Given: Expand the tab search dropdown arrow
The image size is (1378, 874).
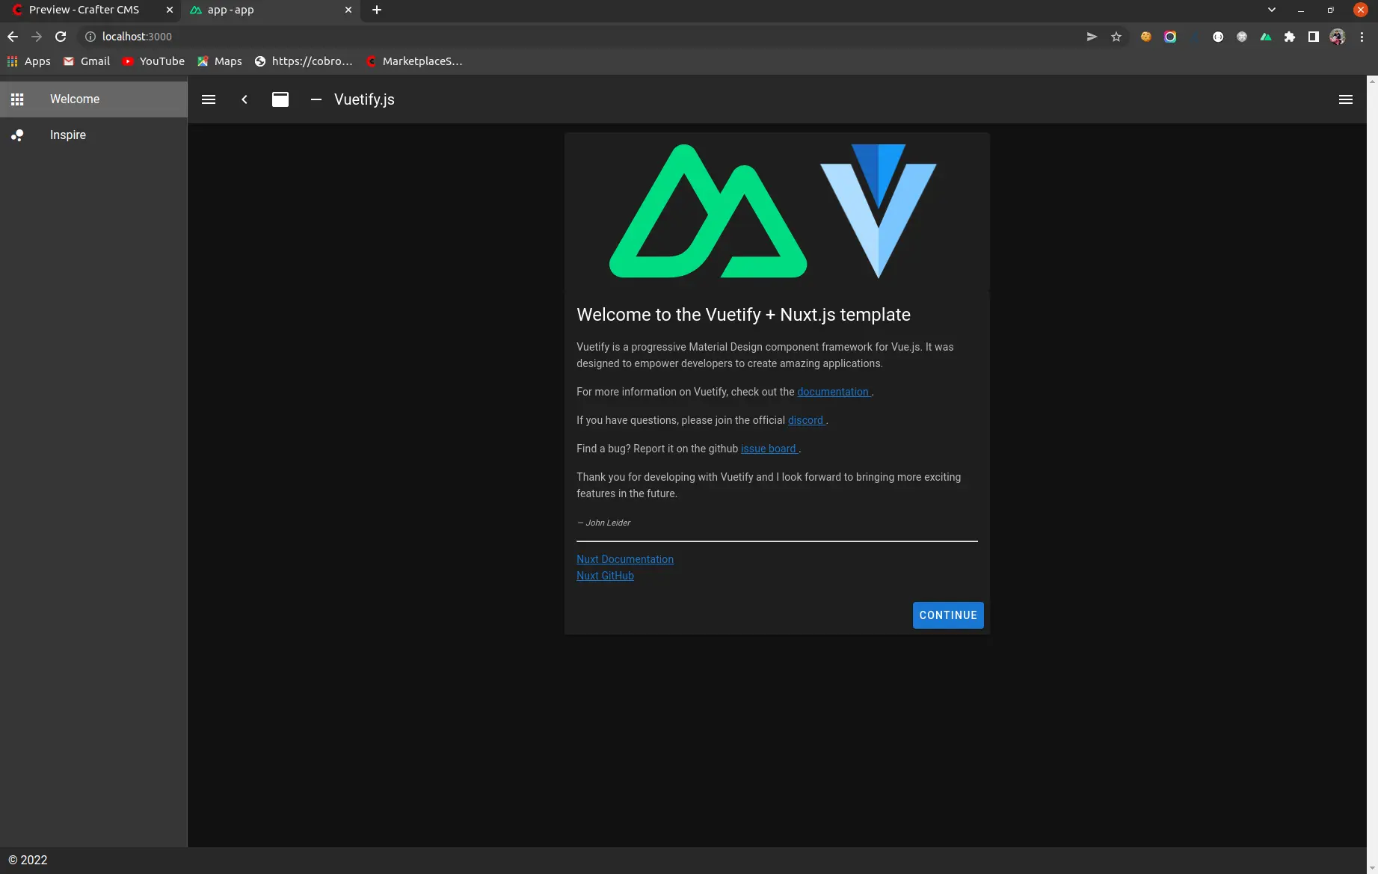Looking at the screenshot, I should click(x=1272, y=10).
